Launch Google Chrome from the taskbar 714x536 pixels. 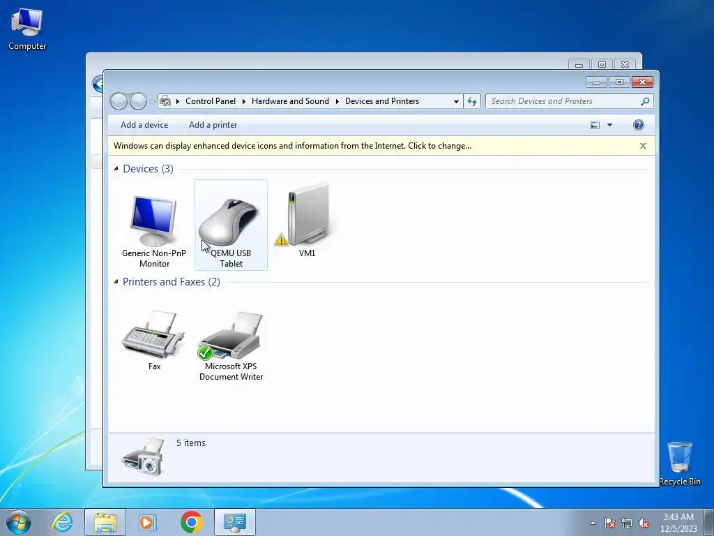point(191,522)
